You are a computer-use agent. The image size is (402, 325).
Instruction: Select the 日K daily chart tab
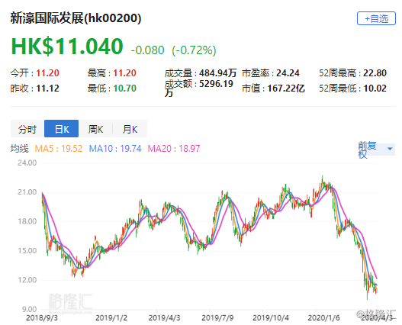point(62,129)
